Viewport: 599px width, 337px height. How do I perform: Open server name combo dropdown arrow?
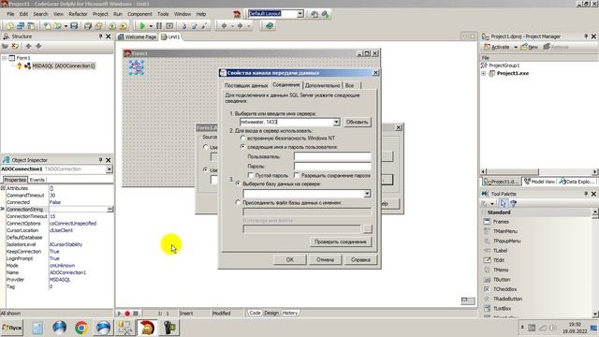(x=336, y=123)
